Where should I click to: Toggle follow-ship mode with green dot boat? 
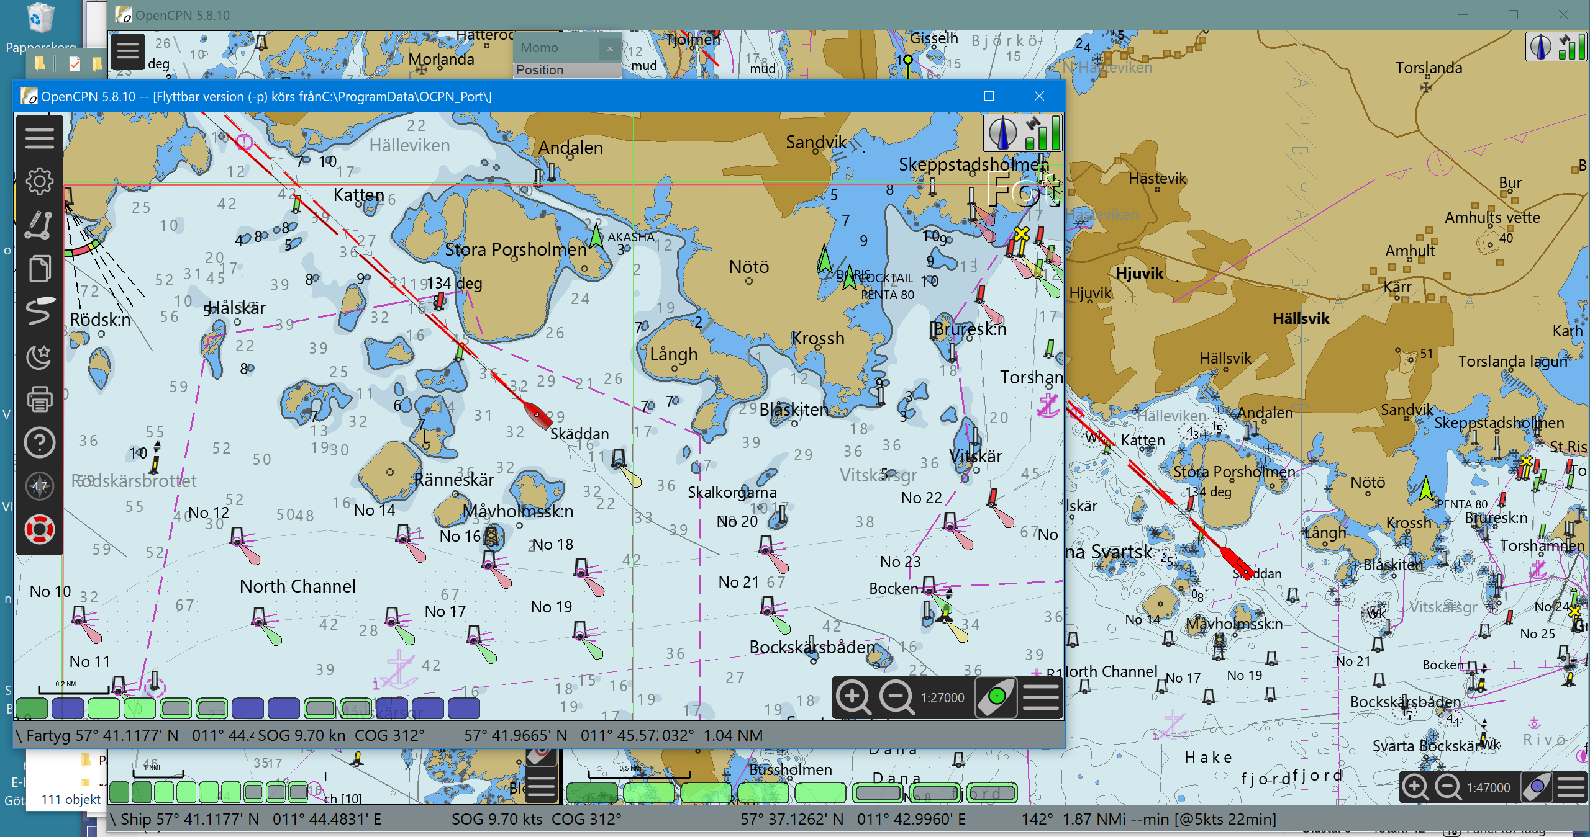996,697
